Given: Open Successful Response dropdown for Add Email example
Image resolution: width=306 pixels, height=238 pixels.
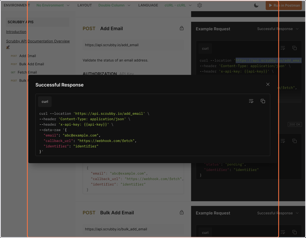Looking at the screenshot, I should tap(278, 29).
